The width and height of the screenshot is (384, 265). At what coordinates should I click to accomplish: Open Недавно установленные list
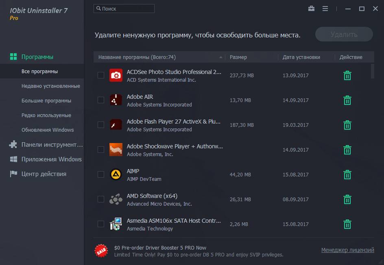51,86
